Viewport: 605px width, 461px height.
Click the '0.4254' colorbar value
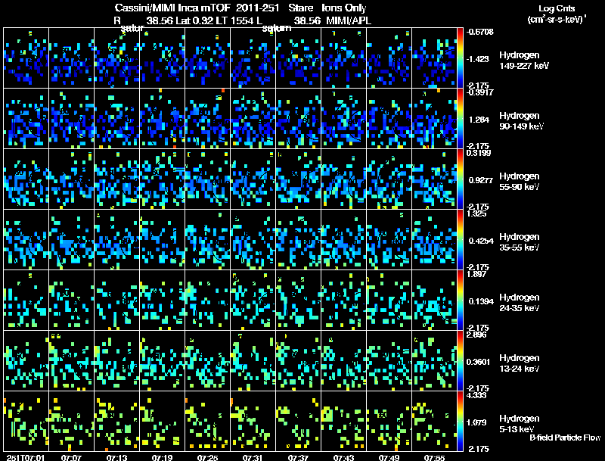pyautogui.click(x=481, y=241)
